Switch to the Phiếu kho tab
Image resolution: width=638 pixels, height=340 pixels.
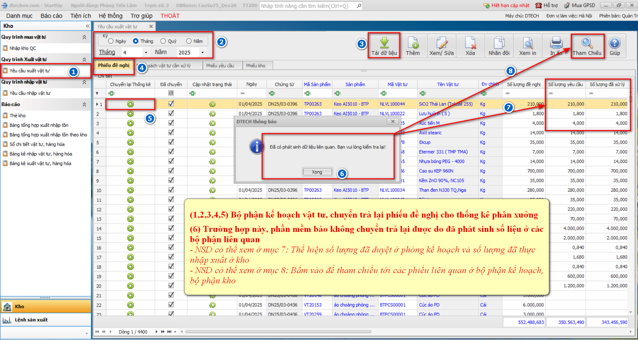coord(255,66)
